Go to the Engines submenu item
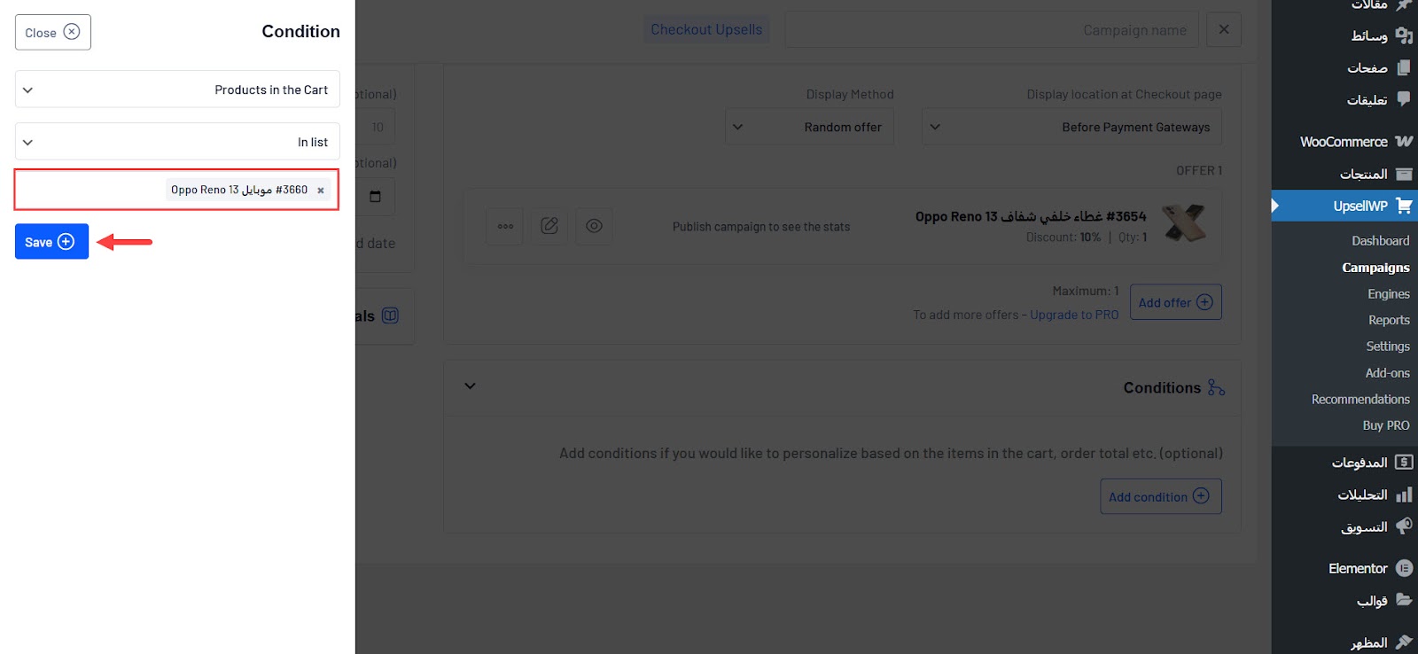1418x654 pixels. point(1388,294)
